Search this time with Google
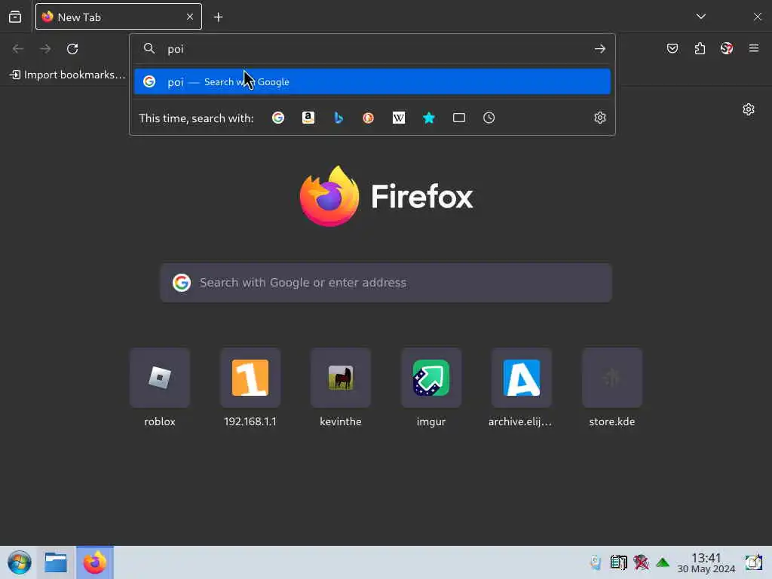The image size is (772, 579). [278, 118]
